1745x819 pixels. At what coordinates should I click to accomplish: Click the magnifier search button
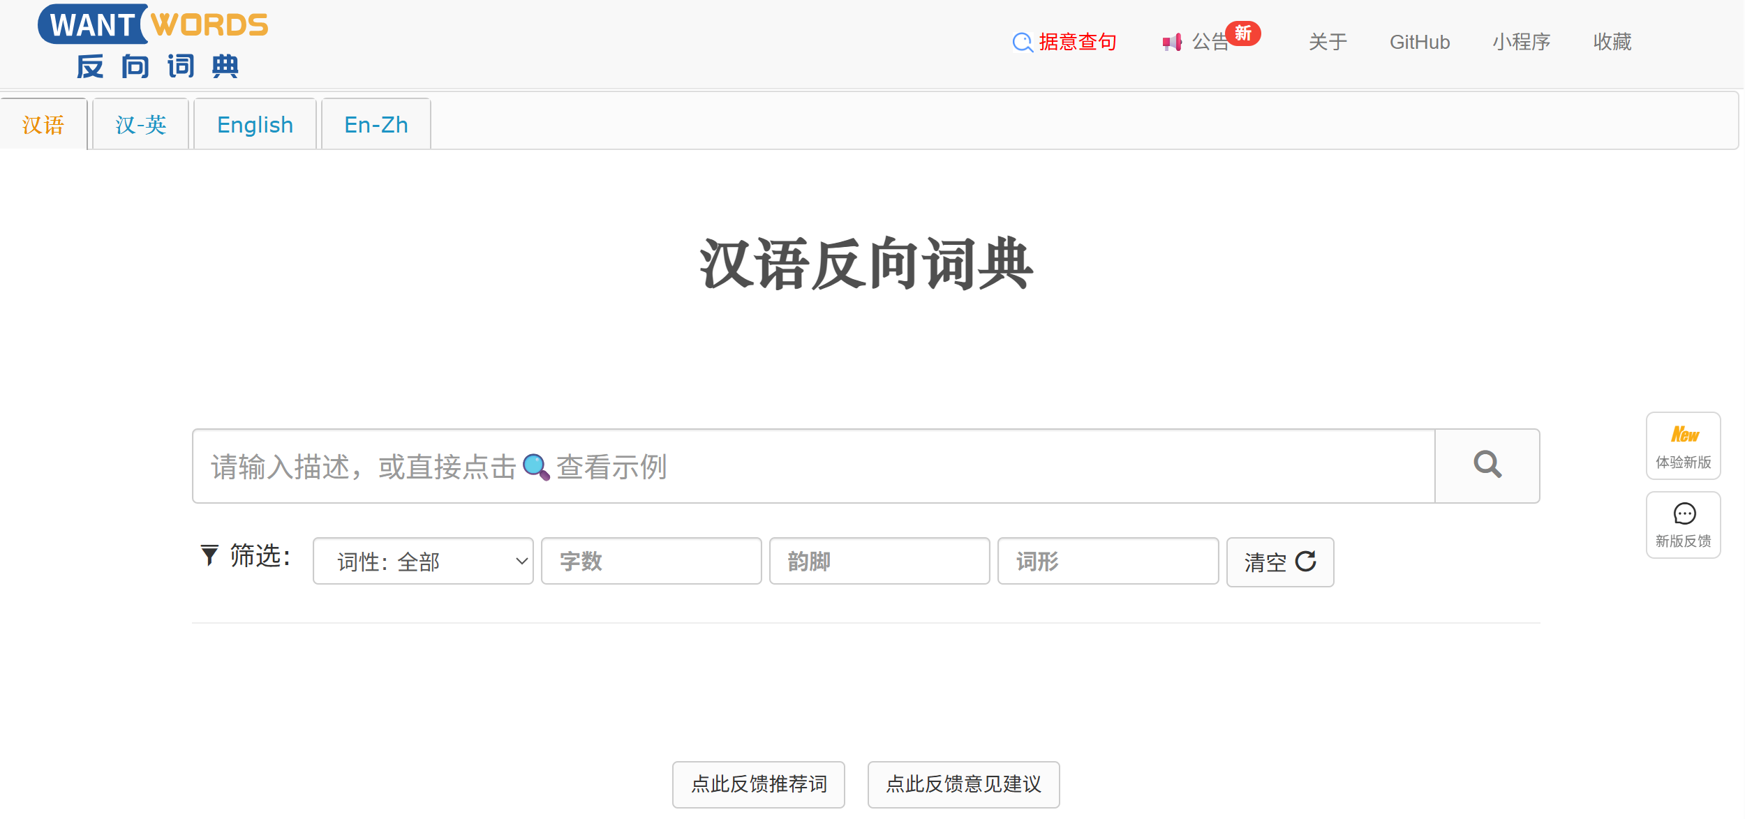pos(1487,465)
